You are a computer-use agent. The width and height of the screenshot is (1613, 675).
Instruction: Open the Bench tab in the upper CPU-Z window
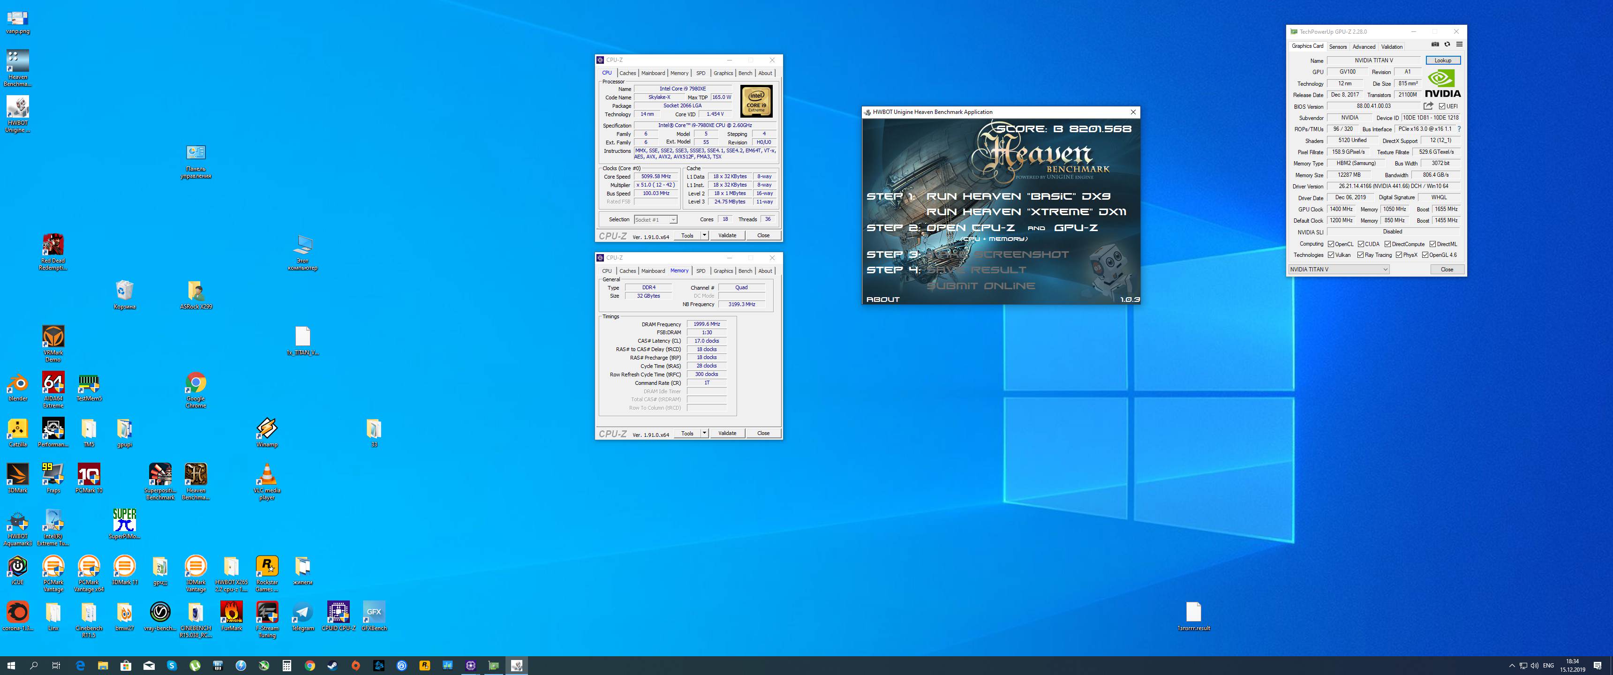745,73
